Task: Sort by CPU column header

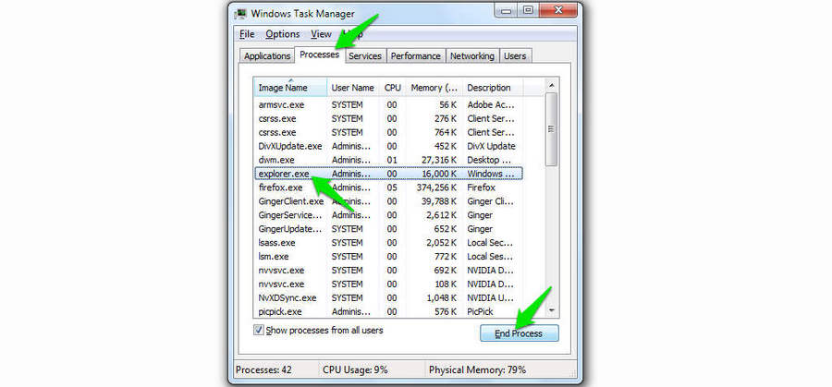Action: [x=393, y=88]
